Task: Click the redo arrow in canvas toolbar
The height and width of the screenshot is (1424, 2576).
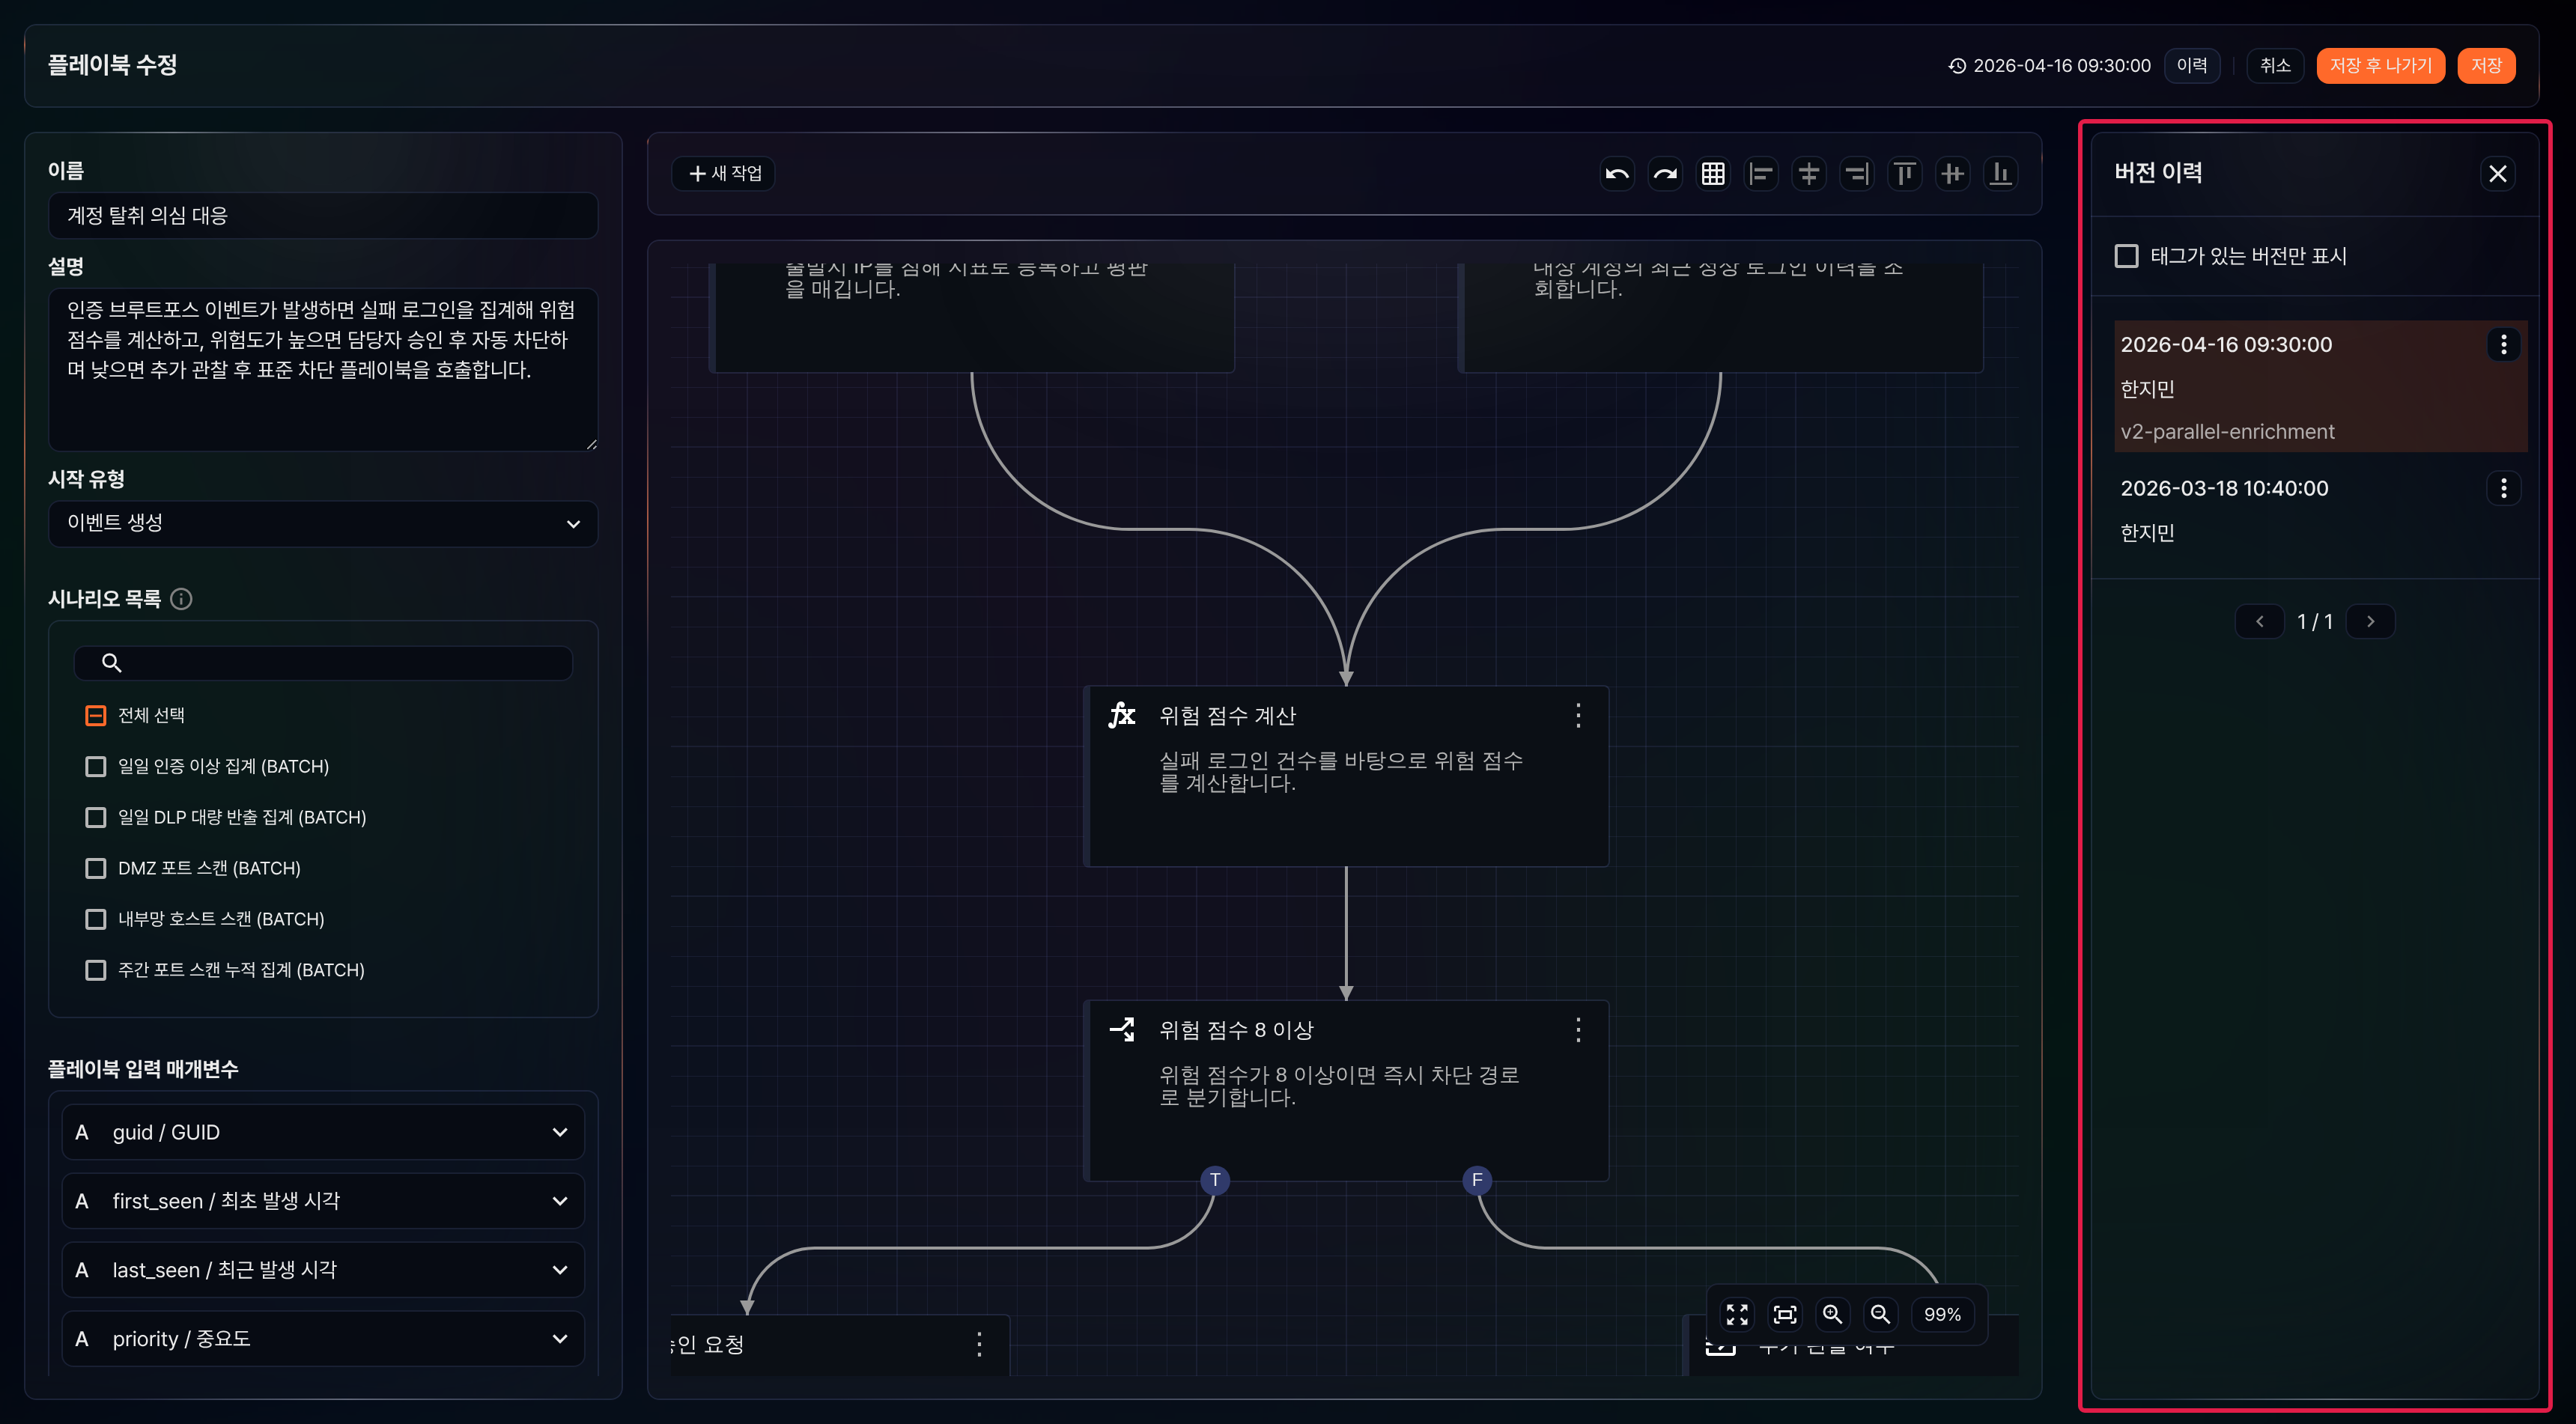Action: pos(1665,174)
